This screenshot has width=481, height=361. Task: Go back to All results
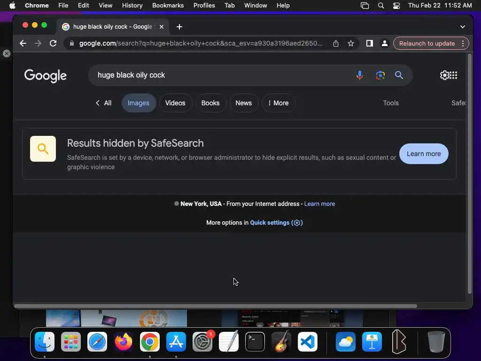click(x=104, y=103)
